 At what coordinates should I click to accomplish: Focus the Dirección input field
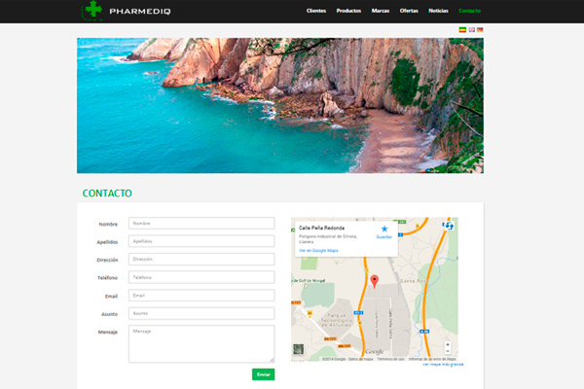[x=201, y=259]
